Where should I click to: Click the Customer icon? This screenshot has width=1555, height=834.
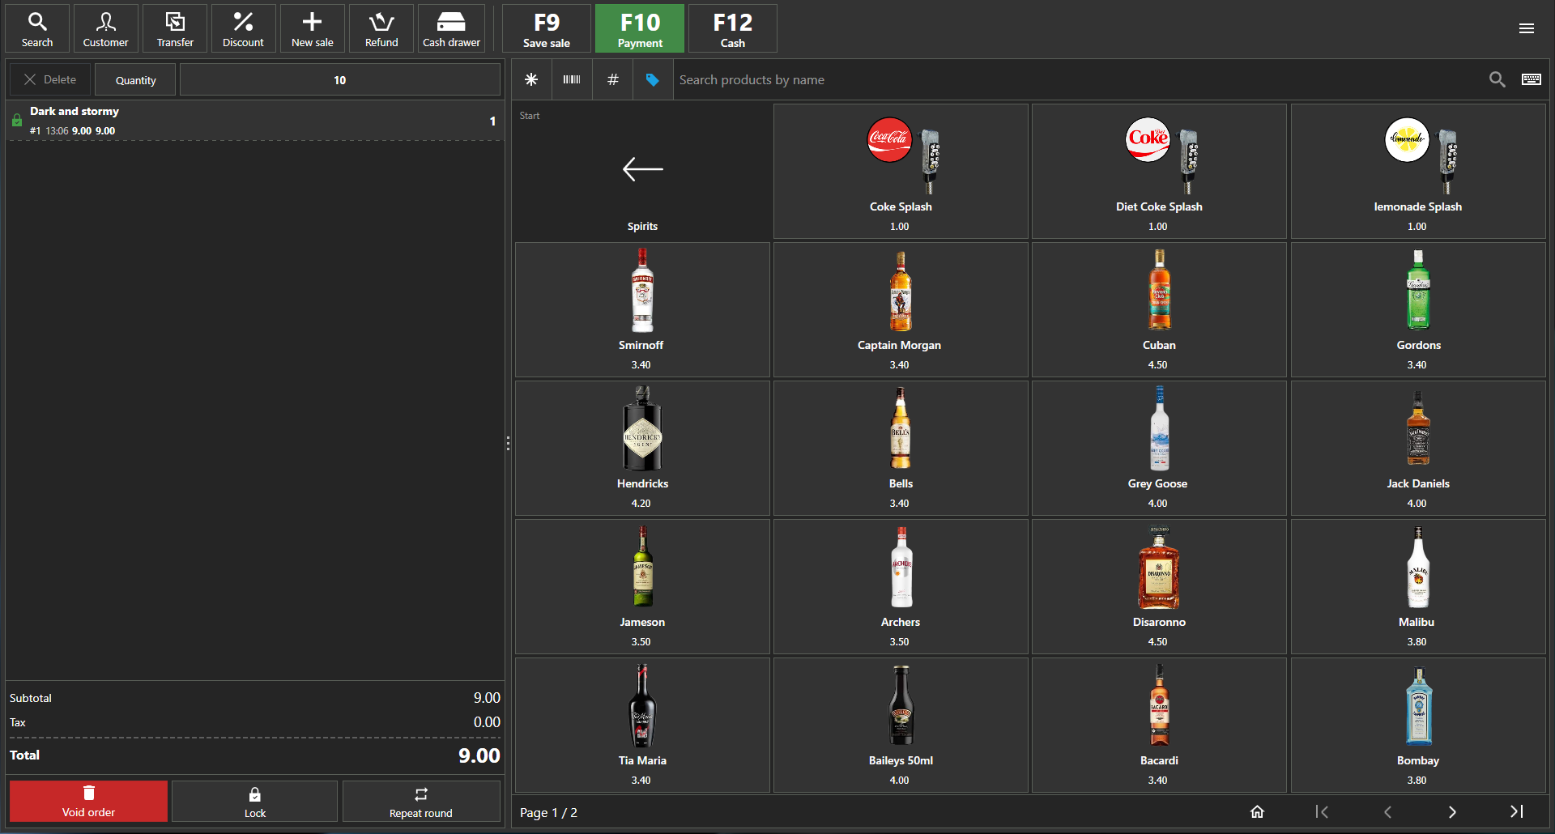click(105, 29)
